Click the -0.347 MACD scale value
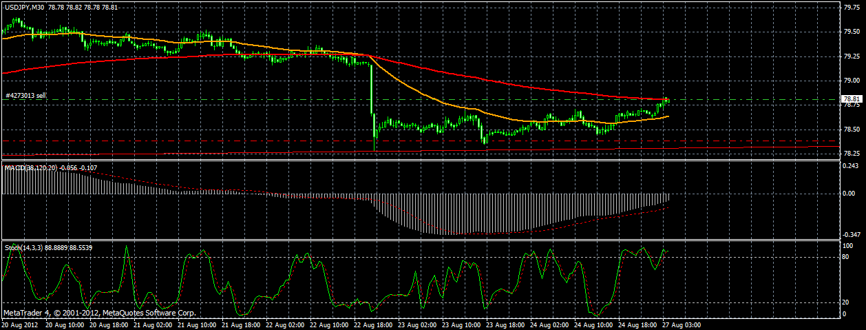Screen dimensions: 866x330 [852, 235]
